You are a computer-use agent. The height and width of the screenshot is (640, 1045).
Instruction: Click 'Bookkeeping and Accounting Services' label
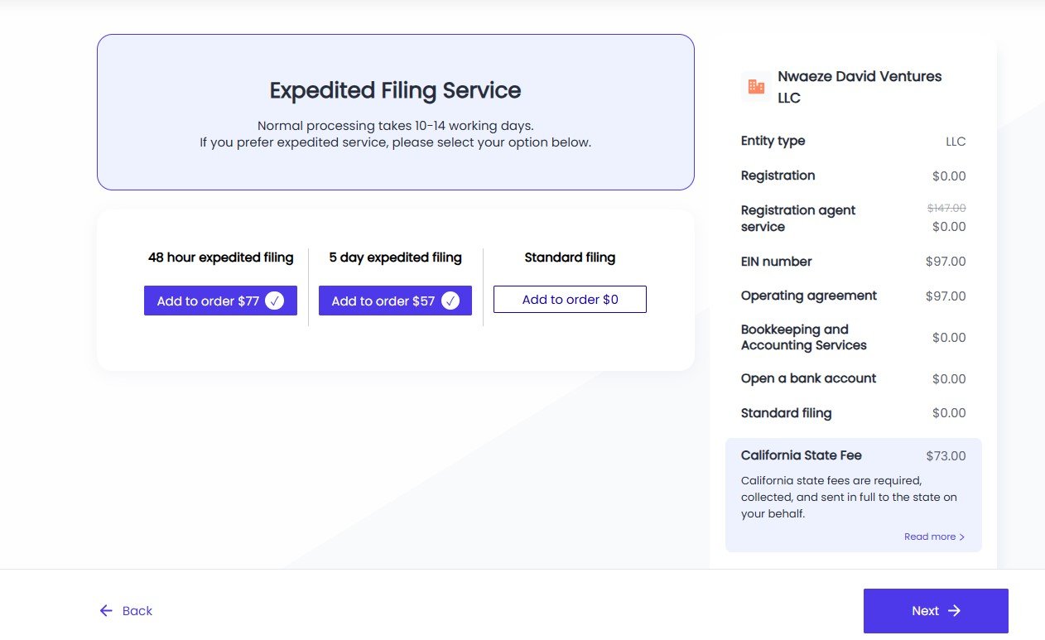(804, 337)
